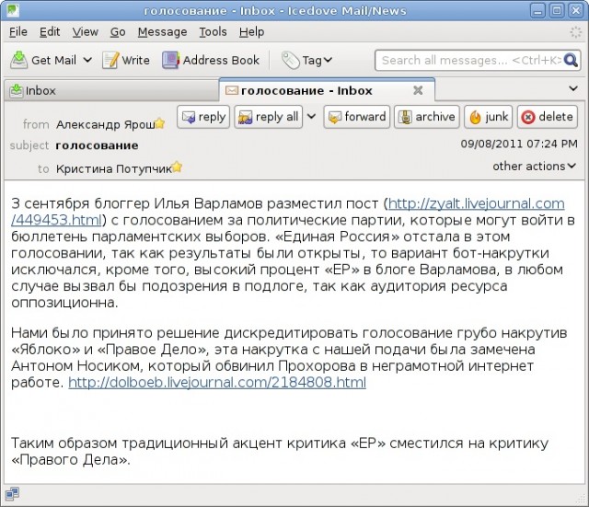
Task: Open the Tools menu
Action: pos(213,32)
